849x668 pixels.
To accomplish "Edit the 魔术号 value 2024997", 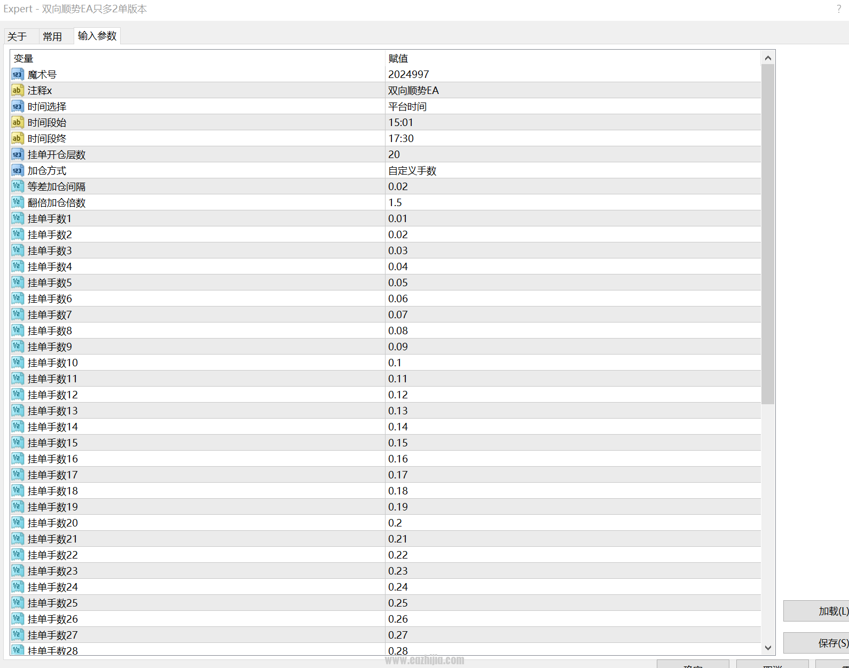I will 573,74.
